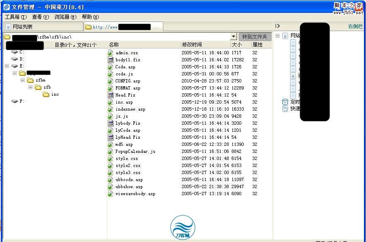The image size is (366, 242).
Task: Click the hand icon in right sidebar
Action: pyautogui.click(x=285, y=109)
